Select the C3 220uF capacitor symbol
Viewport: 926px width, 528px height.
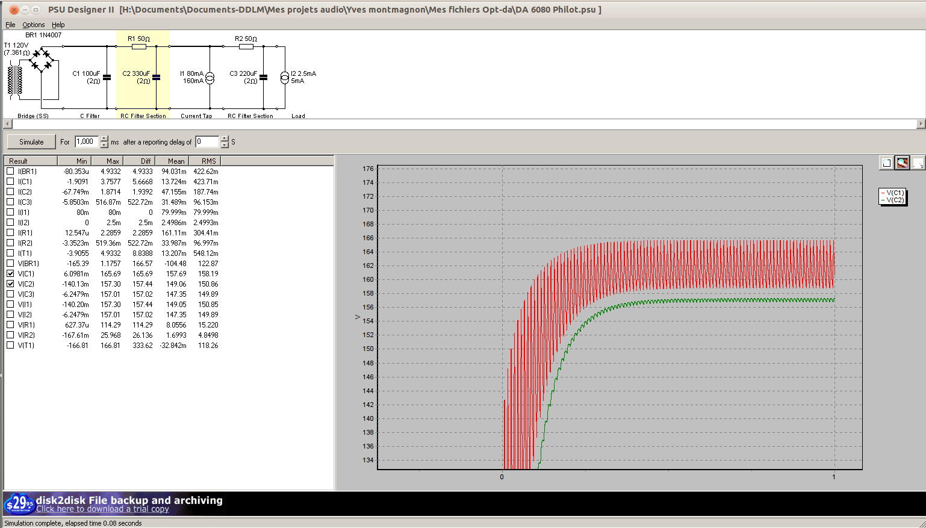[x=263, y=77]
